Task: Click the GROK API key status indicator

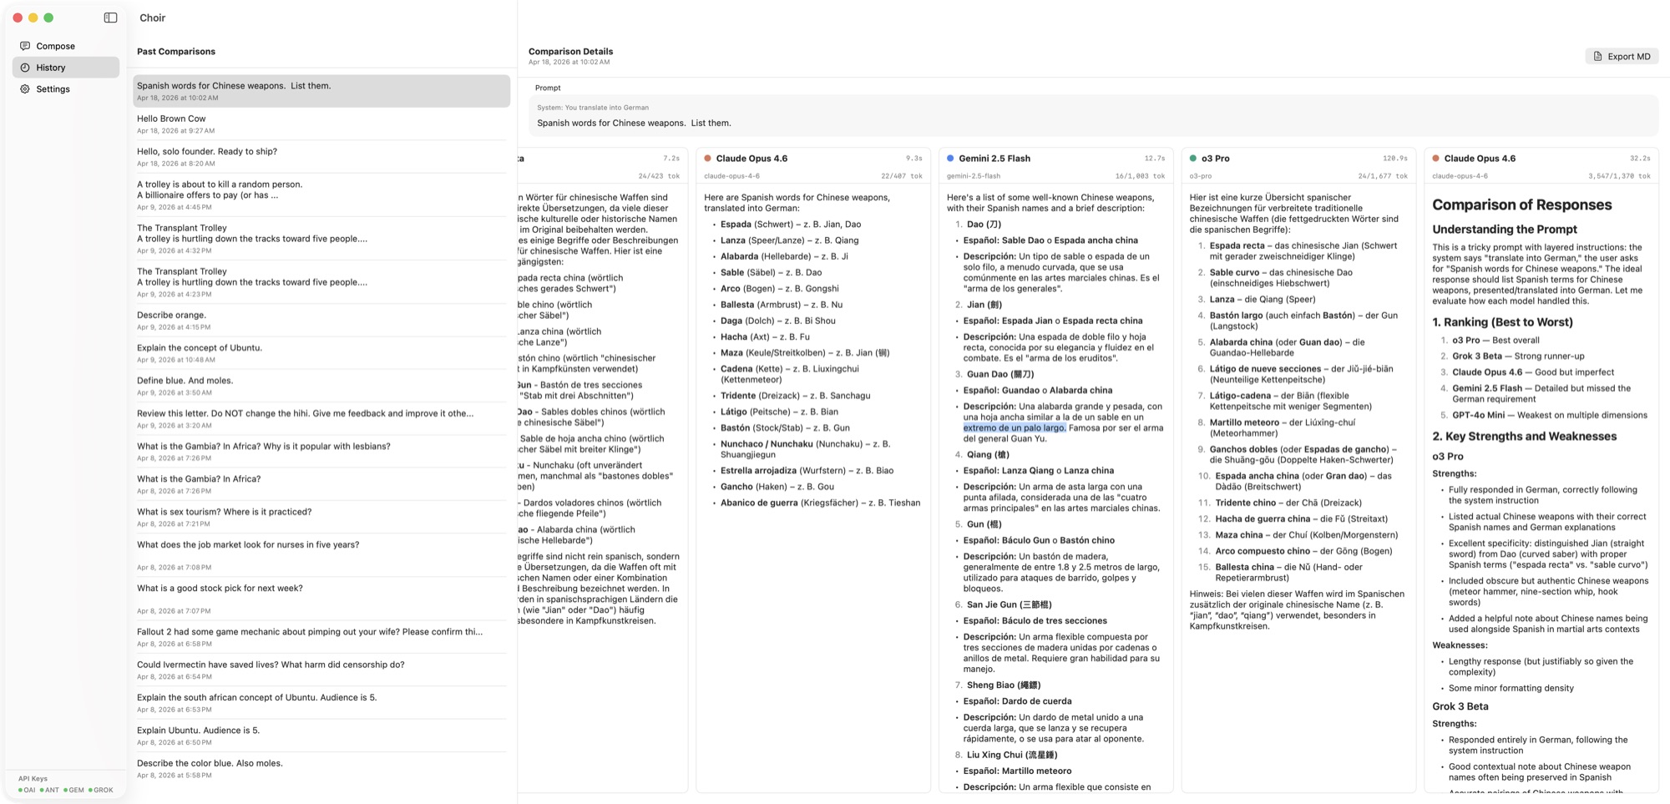Action: pyautogui.click(x=100, y=790)
